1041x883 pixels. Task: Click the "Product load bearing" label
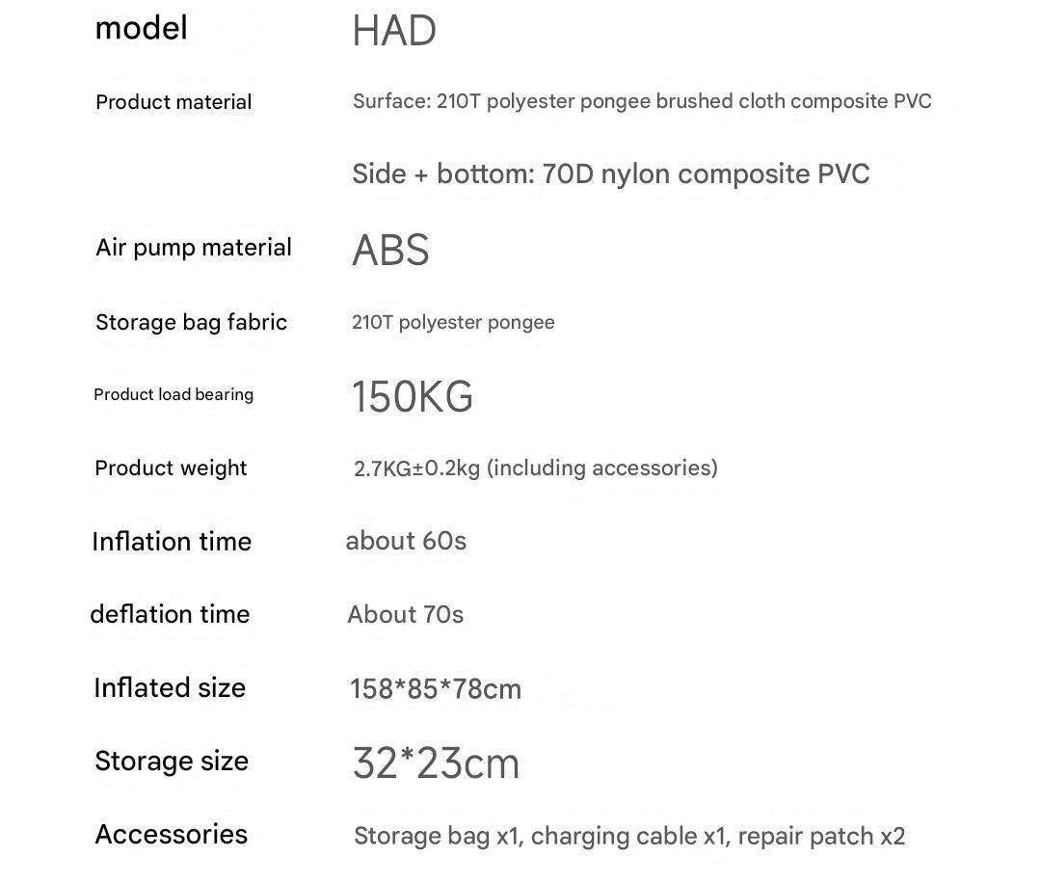(173, 394)
